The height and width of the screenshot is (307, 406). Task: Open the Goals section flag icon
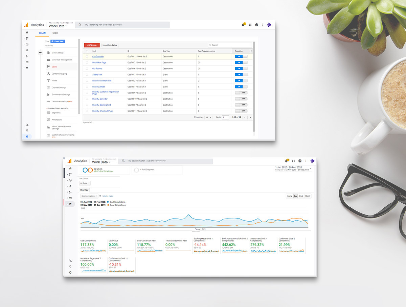[48, 67]
